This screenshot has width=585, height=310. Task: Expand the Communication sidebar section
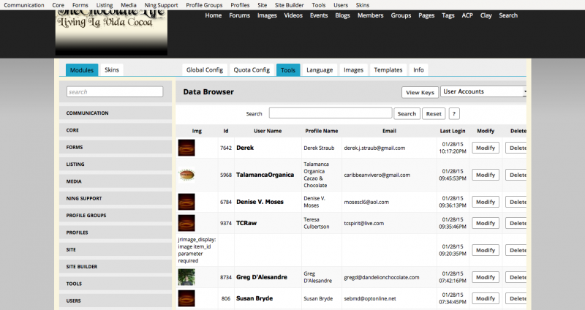click(x=116, y=113)
